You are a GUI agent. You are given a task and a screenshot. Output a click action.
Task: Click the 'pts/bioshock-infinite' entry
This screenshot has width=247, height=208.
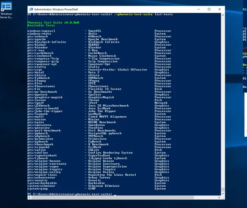pos(47,42)
